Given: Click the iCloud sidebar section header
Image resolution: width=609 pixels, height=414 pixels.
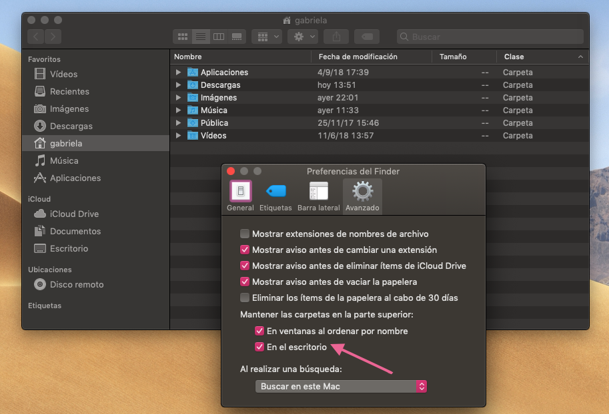Looking at the screenshot, I should (39, 199).
